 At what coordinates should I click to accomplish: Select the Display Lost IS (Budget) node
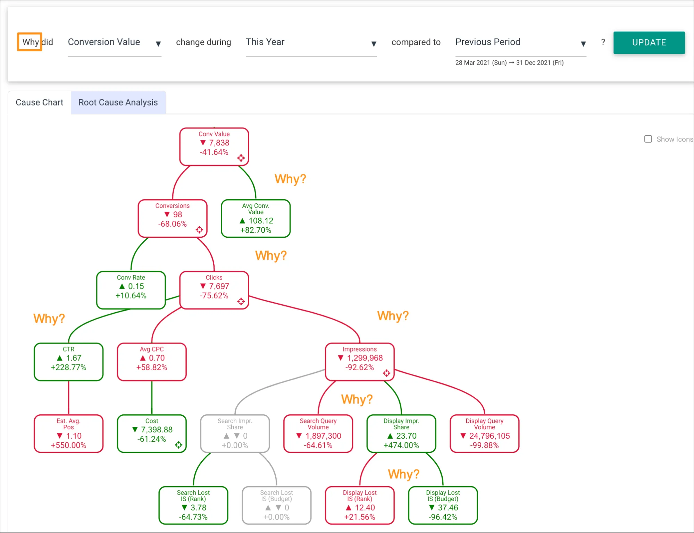(443, 505)
